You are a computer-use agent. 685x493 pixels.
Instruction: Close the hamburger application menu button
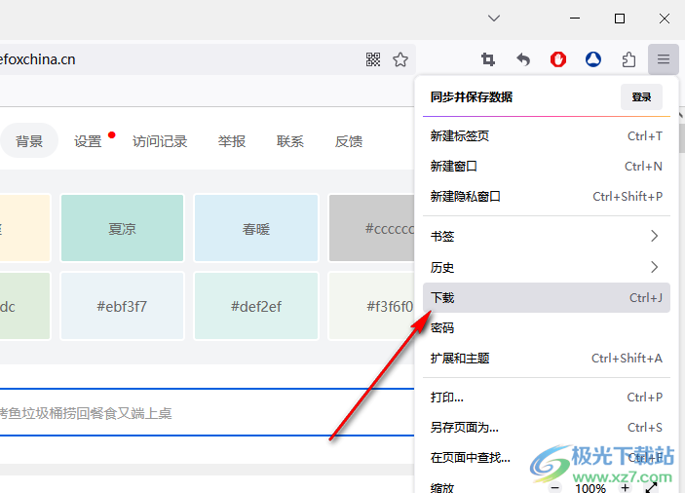[x=664, y=59]
